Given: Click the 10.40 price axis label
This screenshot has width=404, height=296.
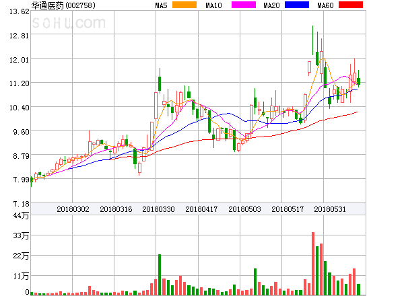Looking at the screenshot, I should [20, 108].
